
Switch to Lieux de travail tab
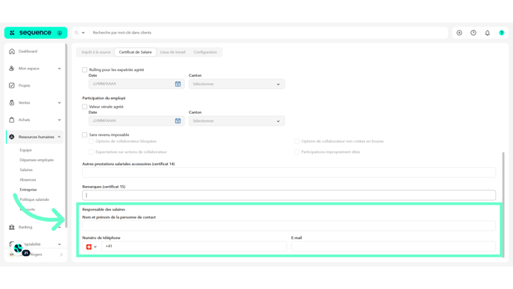pos(173,52)
